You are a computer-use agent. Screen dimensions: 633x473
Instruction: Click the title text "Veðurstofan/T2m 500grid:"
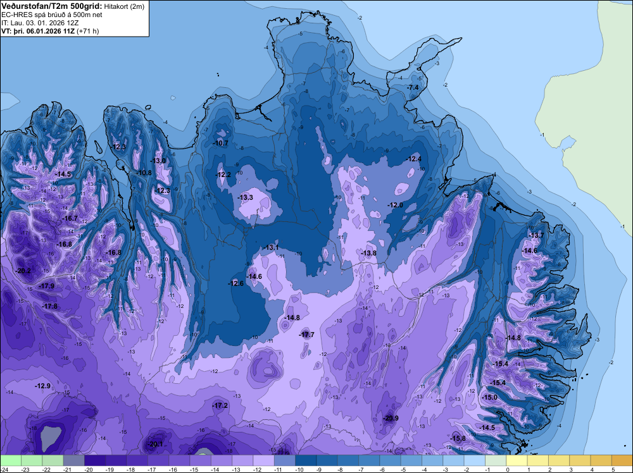52,6
